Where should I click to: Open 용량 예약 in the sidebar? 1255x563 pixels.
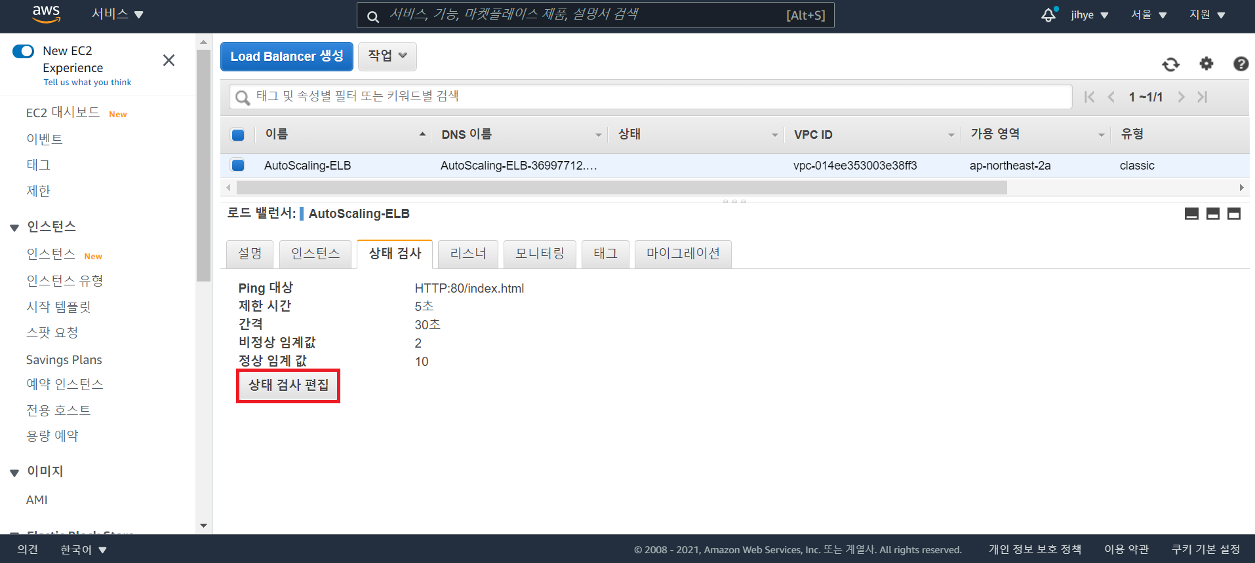[x=52, y=436]
